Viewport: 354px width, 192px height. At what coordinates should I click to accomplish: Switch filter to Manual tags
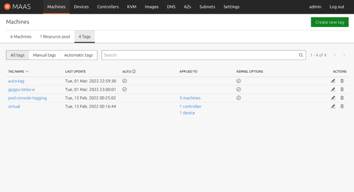click(x=44, y=55)
